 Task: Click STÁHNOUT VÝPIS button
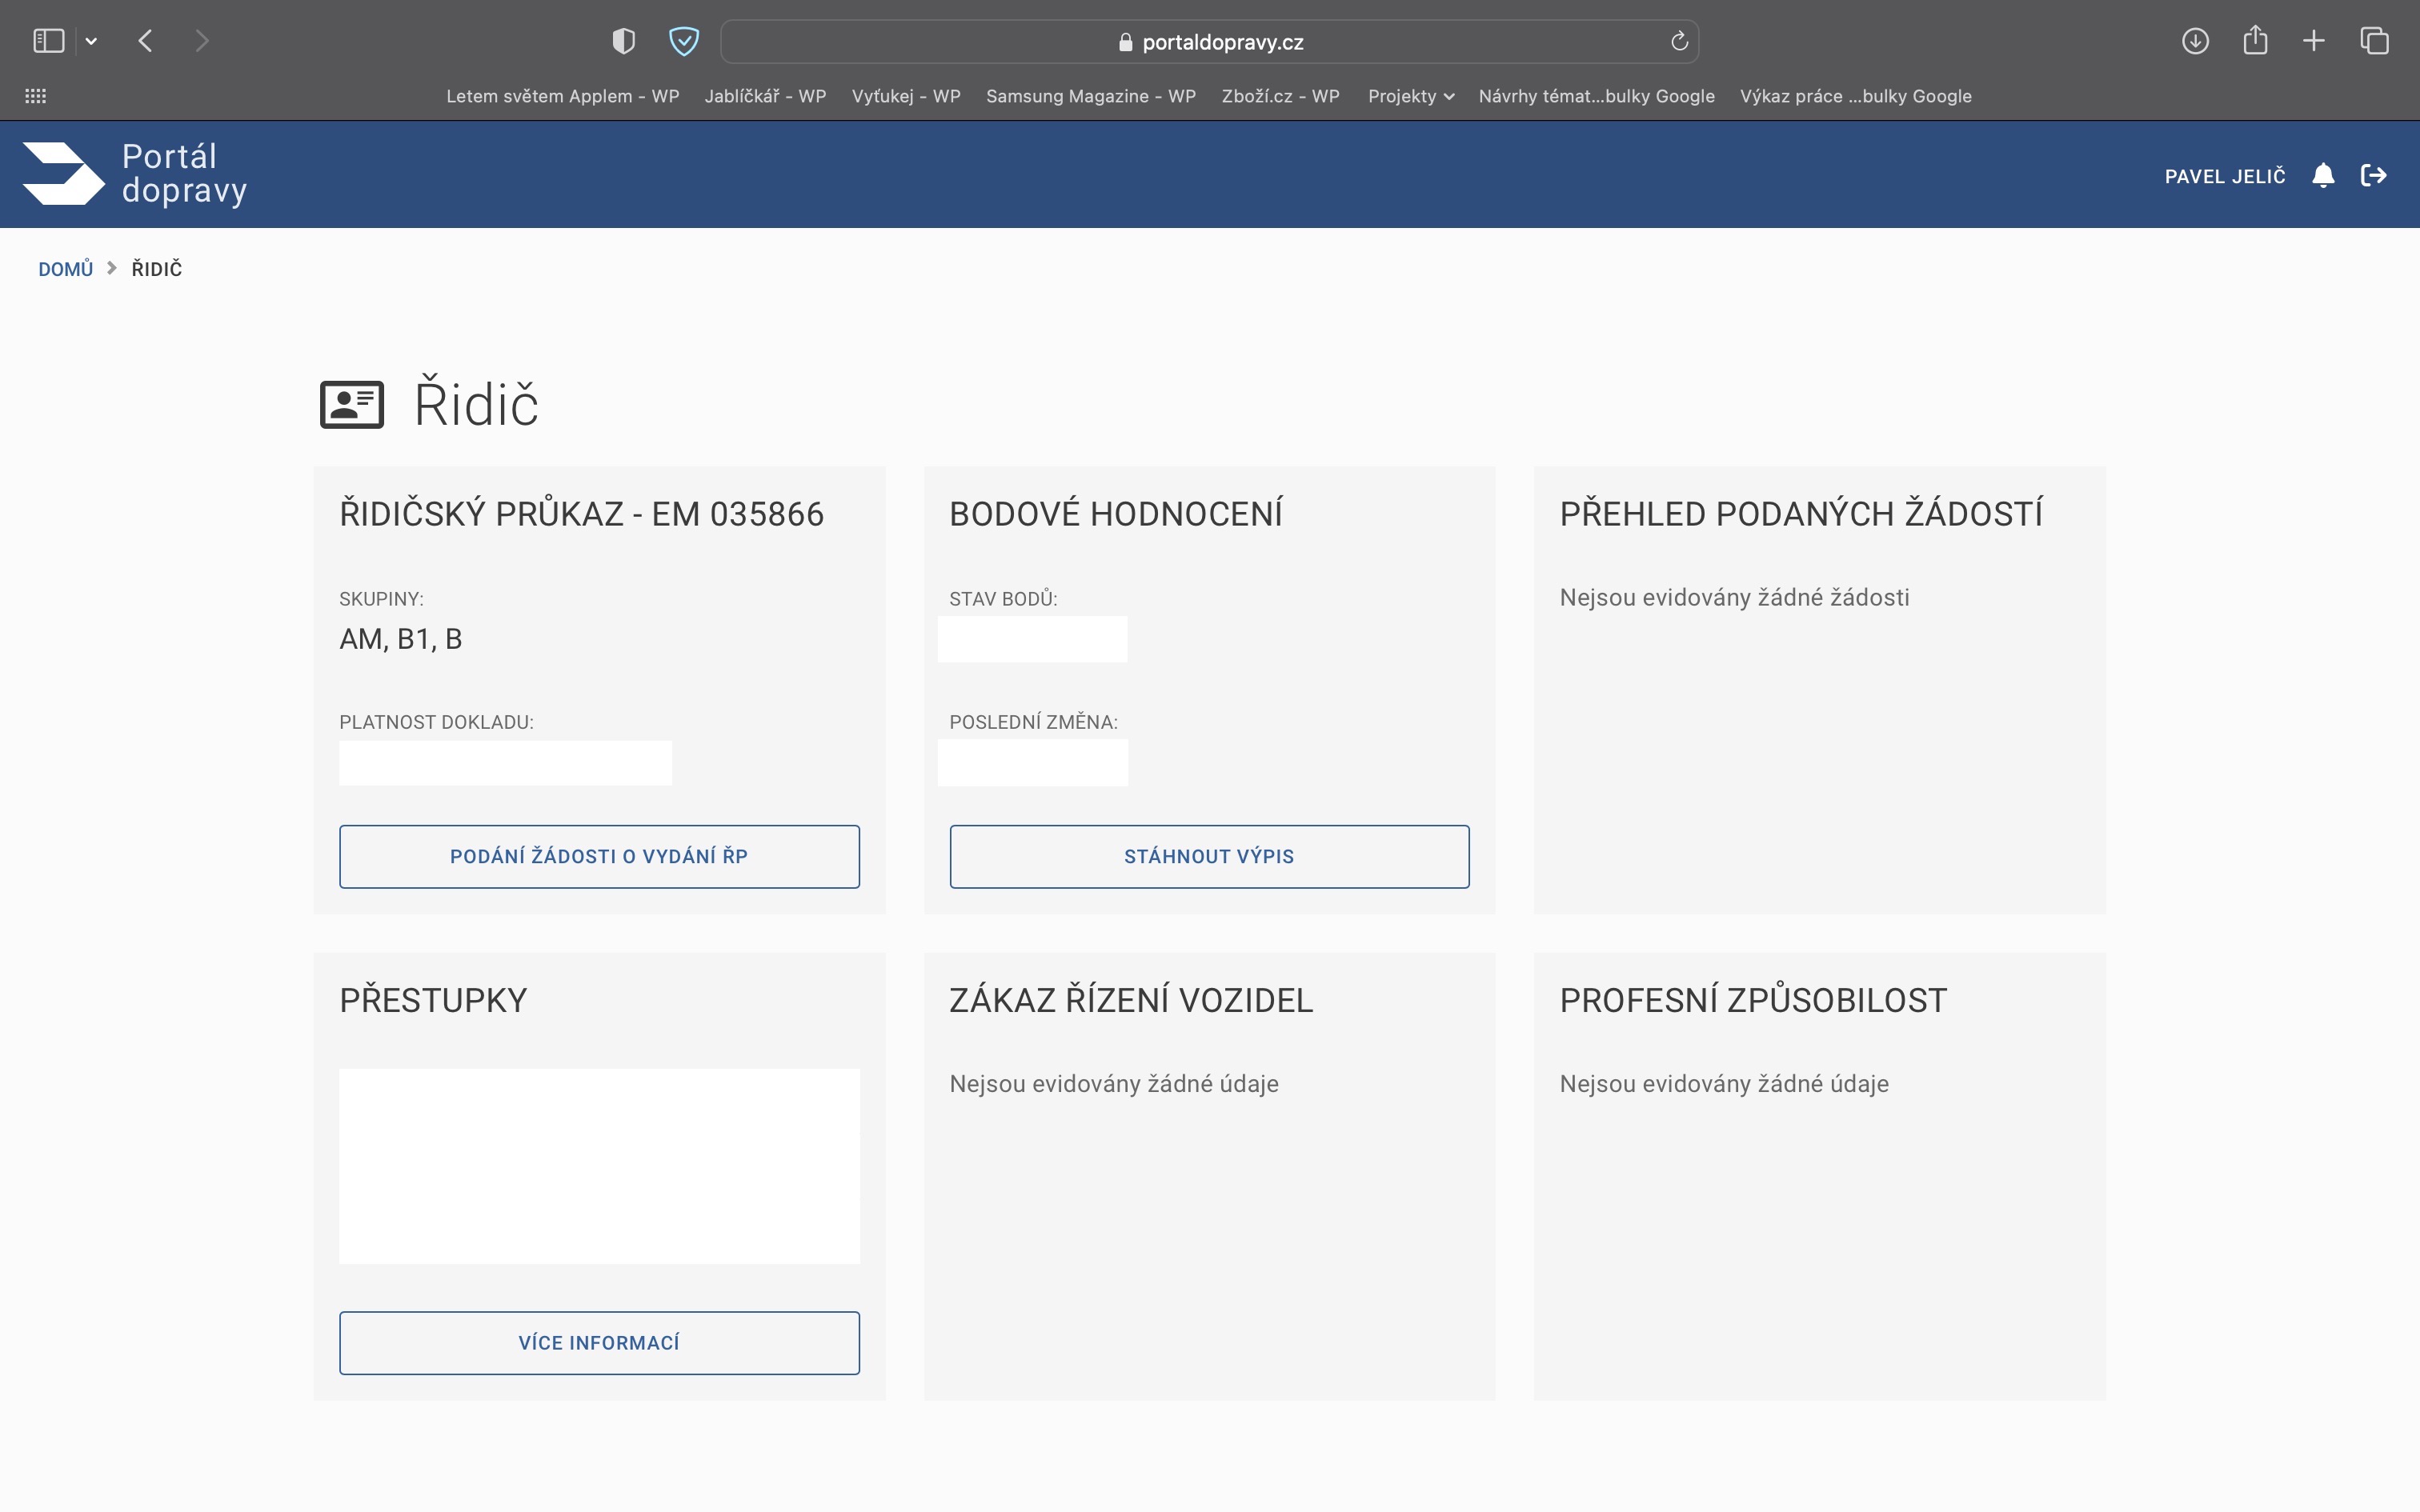pyautogui.click(x=1209, y=856)
